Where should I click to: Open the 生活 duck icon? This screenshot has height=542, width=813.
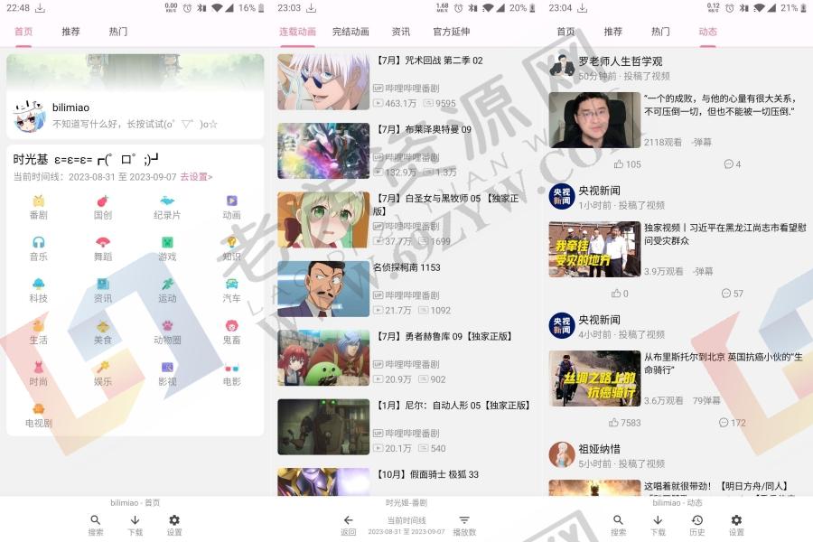coord(38,326)
